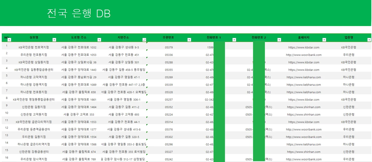This screenshot has height=162, width=372.
Task: Select cell 신한은행 고덕동지점
Action: (x=34, y=114)
